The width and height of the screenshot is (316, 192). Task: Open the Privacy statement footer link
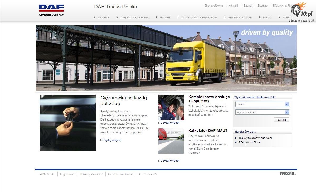[91, 174]
